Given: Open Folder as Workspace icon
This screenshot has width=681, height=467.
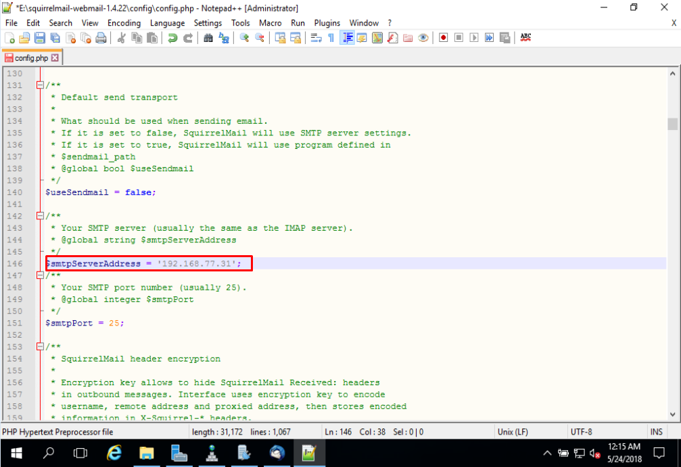Looking at the screenshot, I should (408, 39).
